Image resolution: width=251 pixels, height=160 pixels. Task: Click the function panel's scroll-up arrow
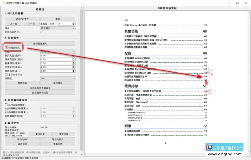(x=82, y=8)
